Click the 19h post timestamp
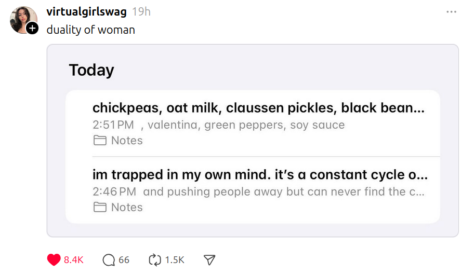This screenshot has height=274, width=474. [x=141, y=11]
